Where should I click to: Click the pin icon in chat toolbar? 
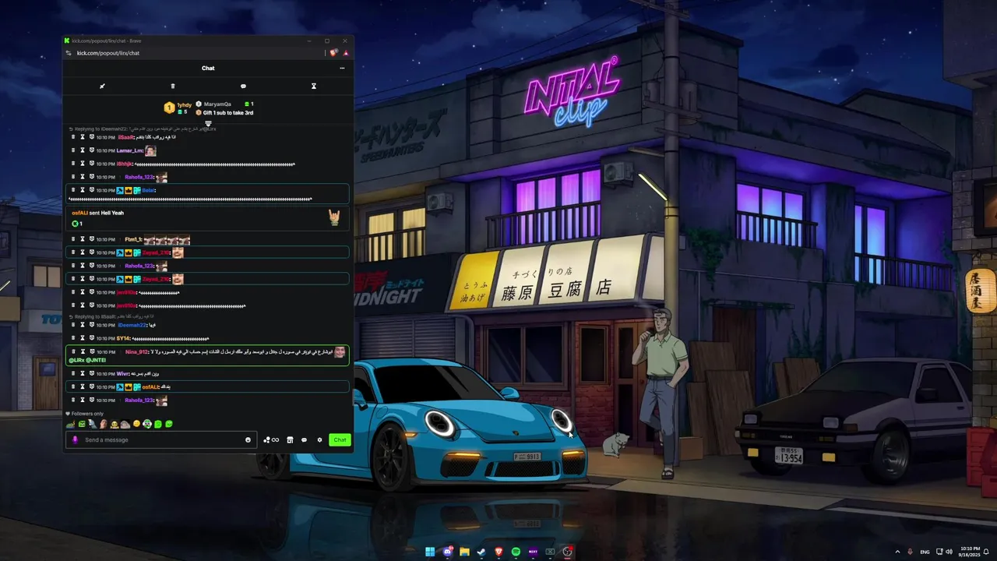click(102, 86)
